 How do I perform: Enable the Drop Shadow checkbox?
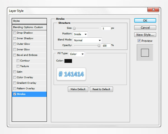click(15, 33)
